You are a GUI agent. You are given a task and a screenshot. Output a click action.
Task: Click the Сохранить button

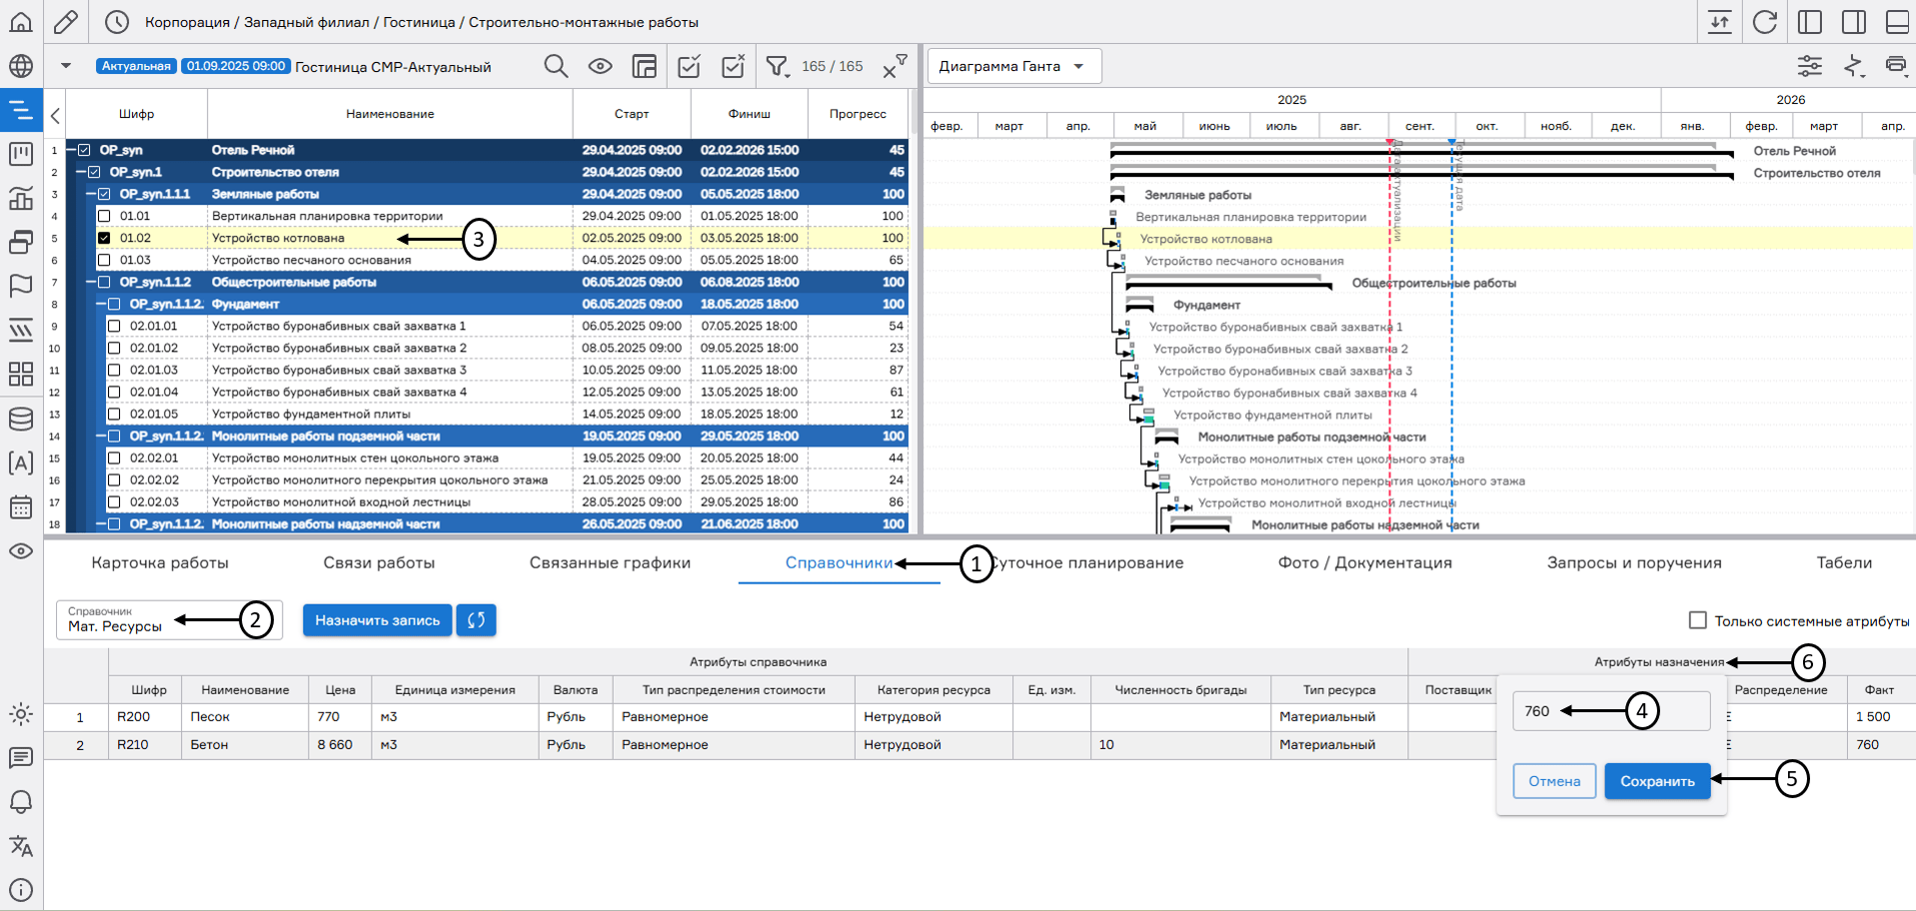1656,781
